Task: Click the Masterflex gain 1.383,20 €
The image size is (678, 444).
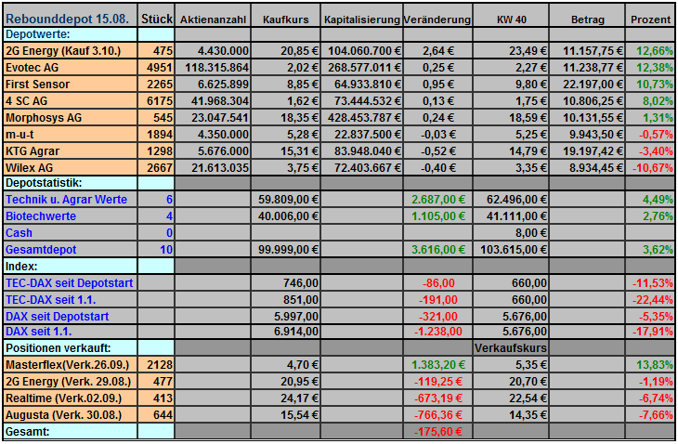Action: 437,364
